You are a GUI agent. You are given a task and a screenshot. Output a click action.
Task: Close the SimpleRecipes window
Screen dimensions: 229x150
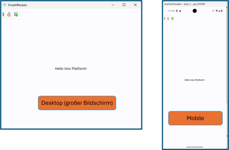coord(135,5)
